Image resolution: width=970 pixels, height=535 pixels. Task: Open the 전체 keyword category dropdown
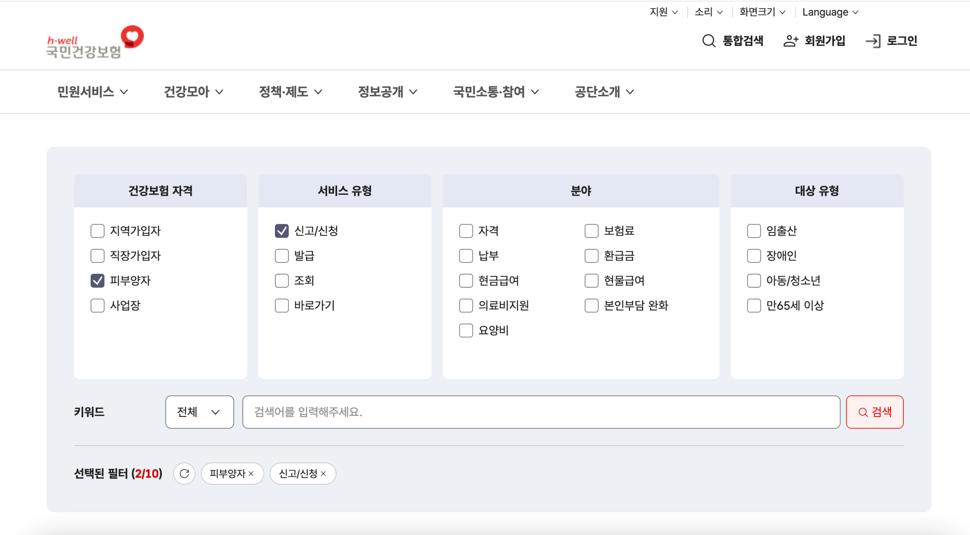199,412
